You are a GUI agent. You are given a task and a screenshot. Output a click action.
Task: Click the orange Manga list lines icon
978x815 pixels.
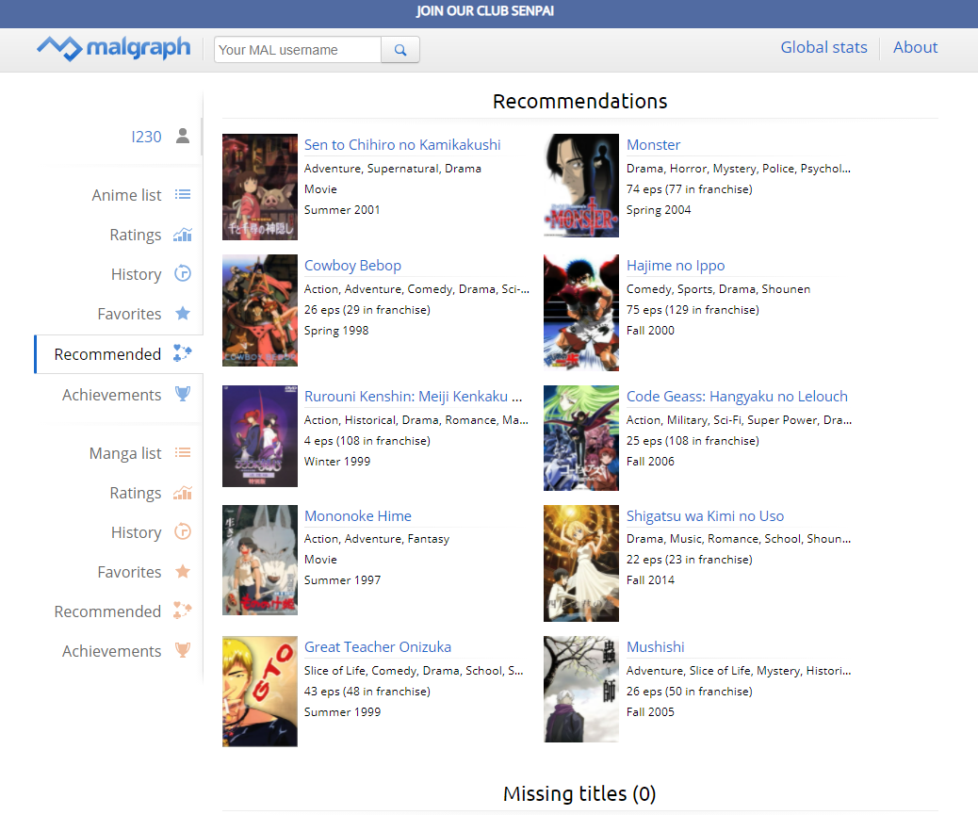[x=183, y=452]
